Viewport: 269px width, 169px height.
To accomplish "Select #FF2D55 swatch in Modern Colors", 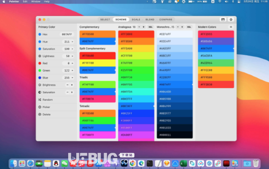I will tap(216, 34).
